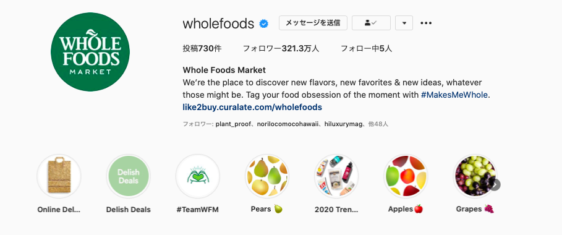Click the blue verified badge

[264, 23]
